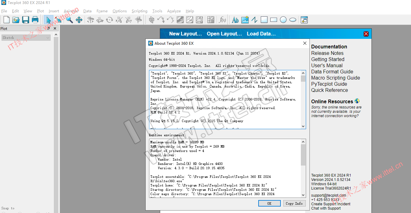Click the Create Support Incident link
This screenshot has width=411, height=213.
pyautogui.click(x=331, y=204)
